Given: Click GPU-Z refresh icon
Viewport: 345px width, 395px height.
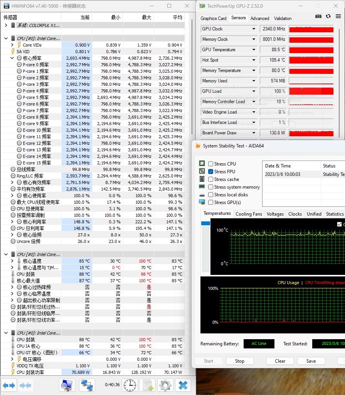Looking at the screenshot, I should [328, 17].
